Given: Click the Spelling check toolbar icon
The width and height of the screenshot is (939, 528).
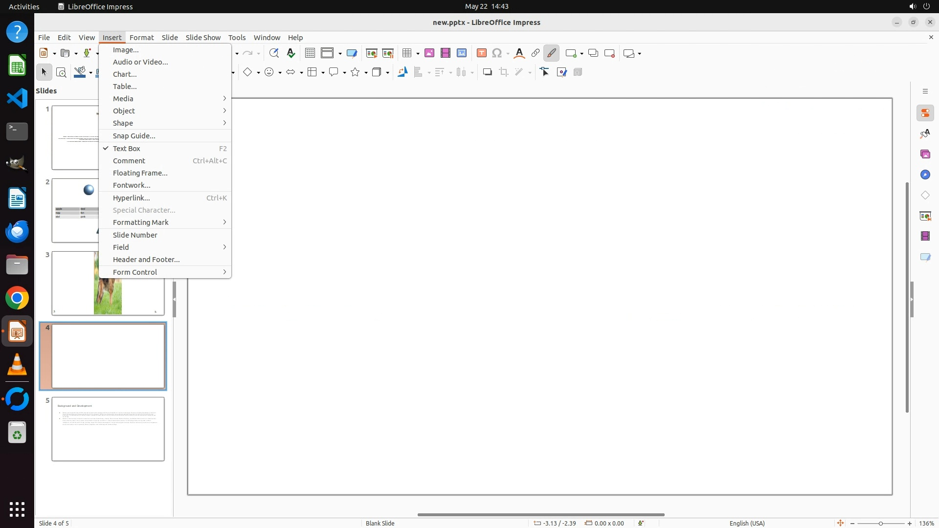Looking at the screenshot, I should (291, 53).
